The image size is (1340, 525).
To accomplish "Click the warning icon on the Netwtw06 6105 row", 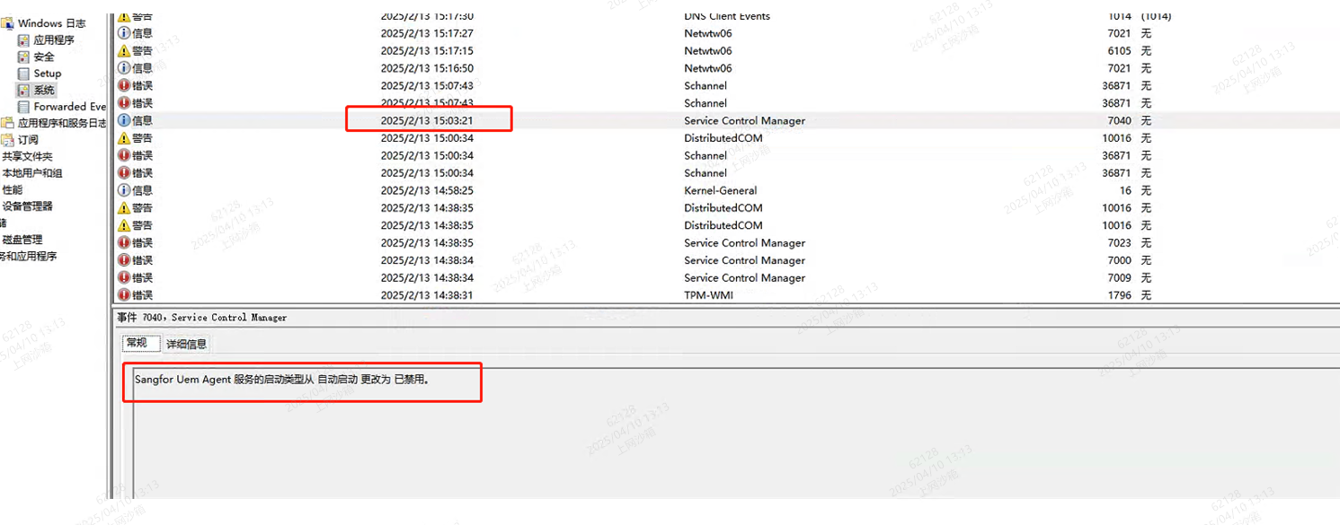I will click(124, 51).
